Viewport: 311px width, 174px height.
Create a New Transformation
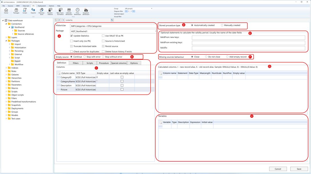60,11
